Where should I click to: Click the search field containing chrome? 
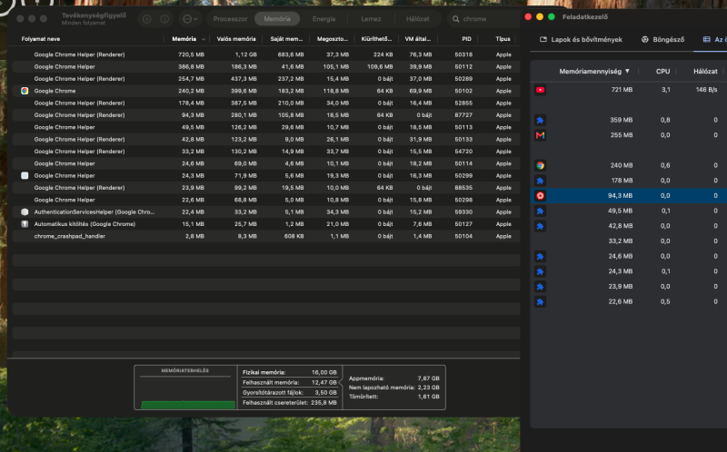pyautogui.click(x=484, y=19)
